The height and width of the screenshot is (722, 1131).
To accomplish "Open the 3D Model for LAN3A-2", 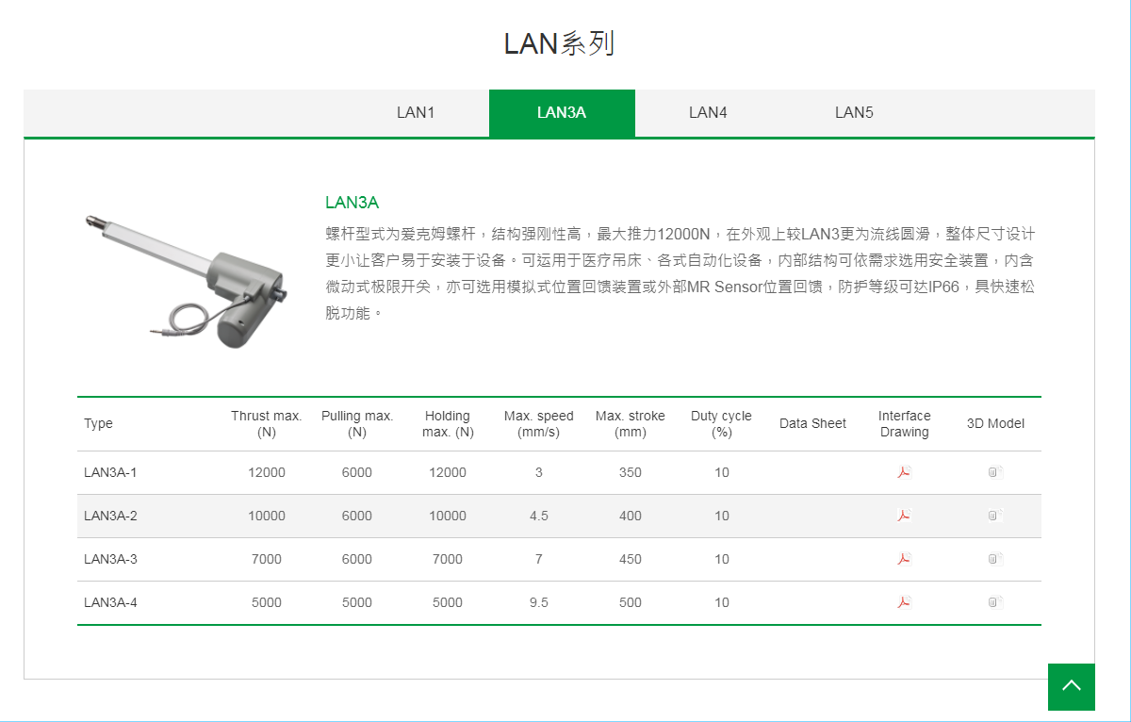I will (x=995, y=516).
